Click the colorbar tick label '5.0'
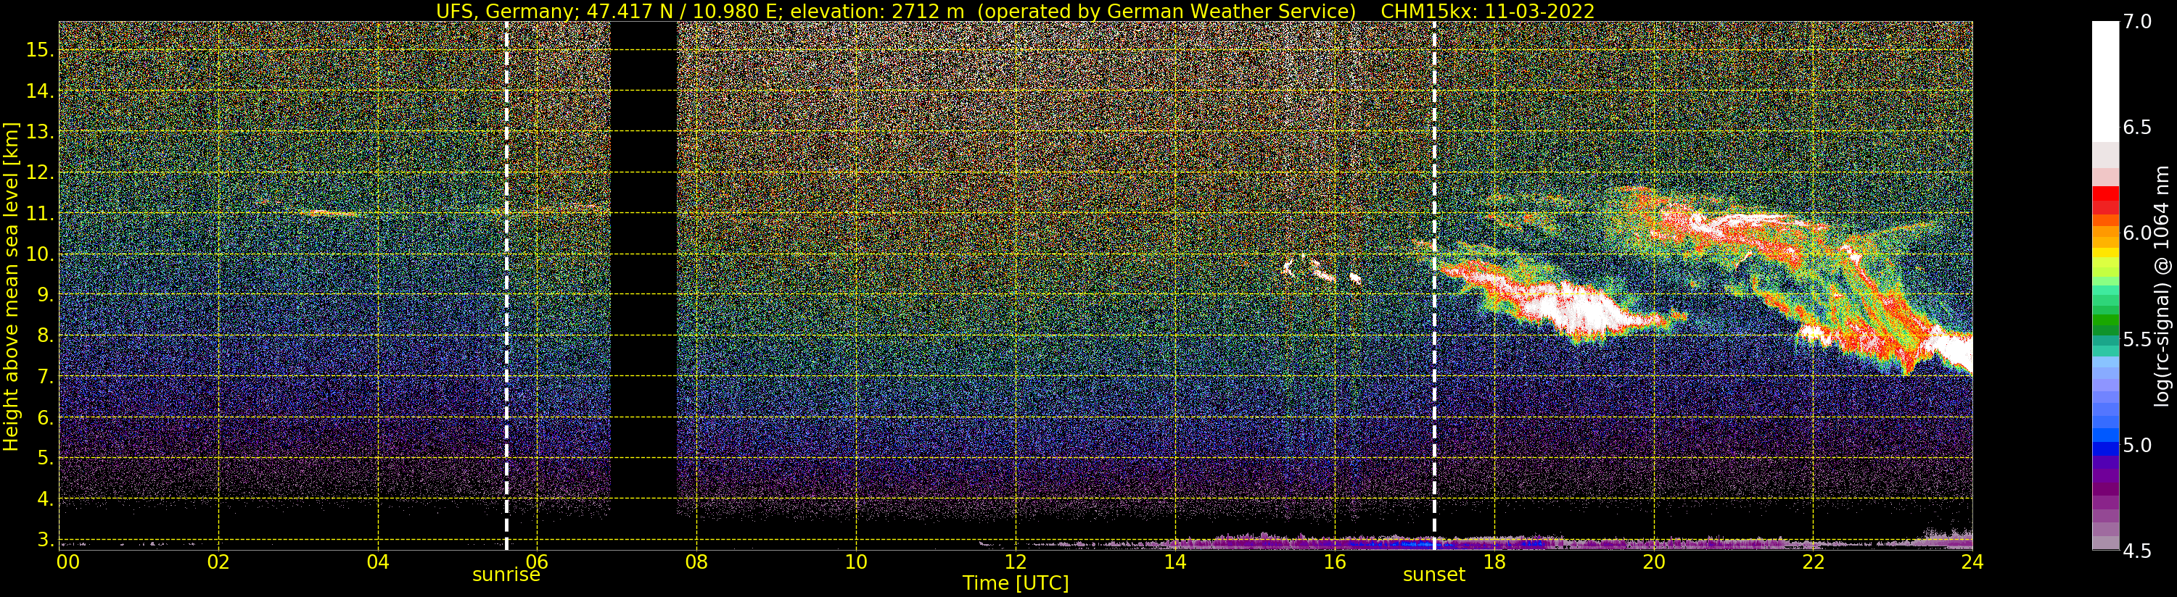Image resolution: width=2177 pixels, height=597 pixels. pyautogui.click(x=2137, y=445)
